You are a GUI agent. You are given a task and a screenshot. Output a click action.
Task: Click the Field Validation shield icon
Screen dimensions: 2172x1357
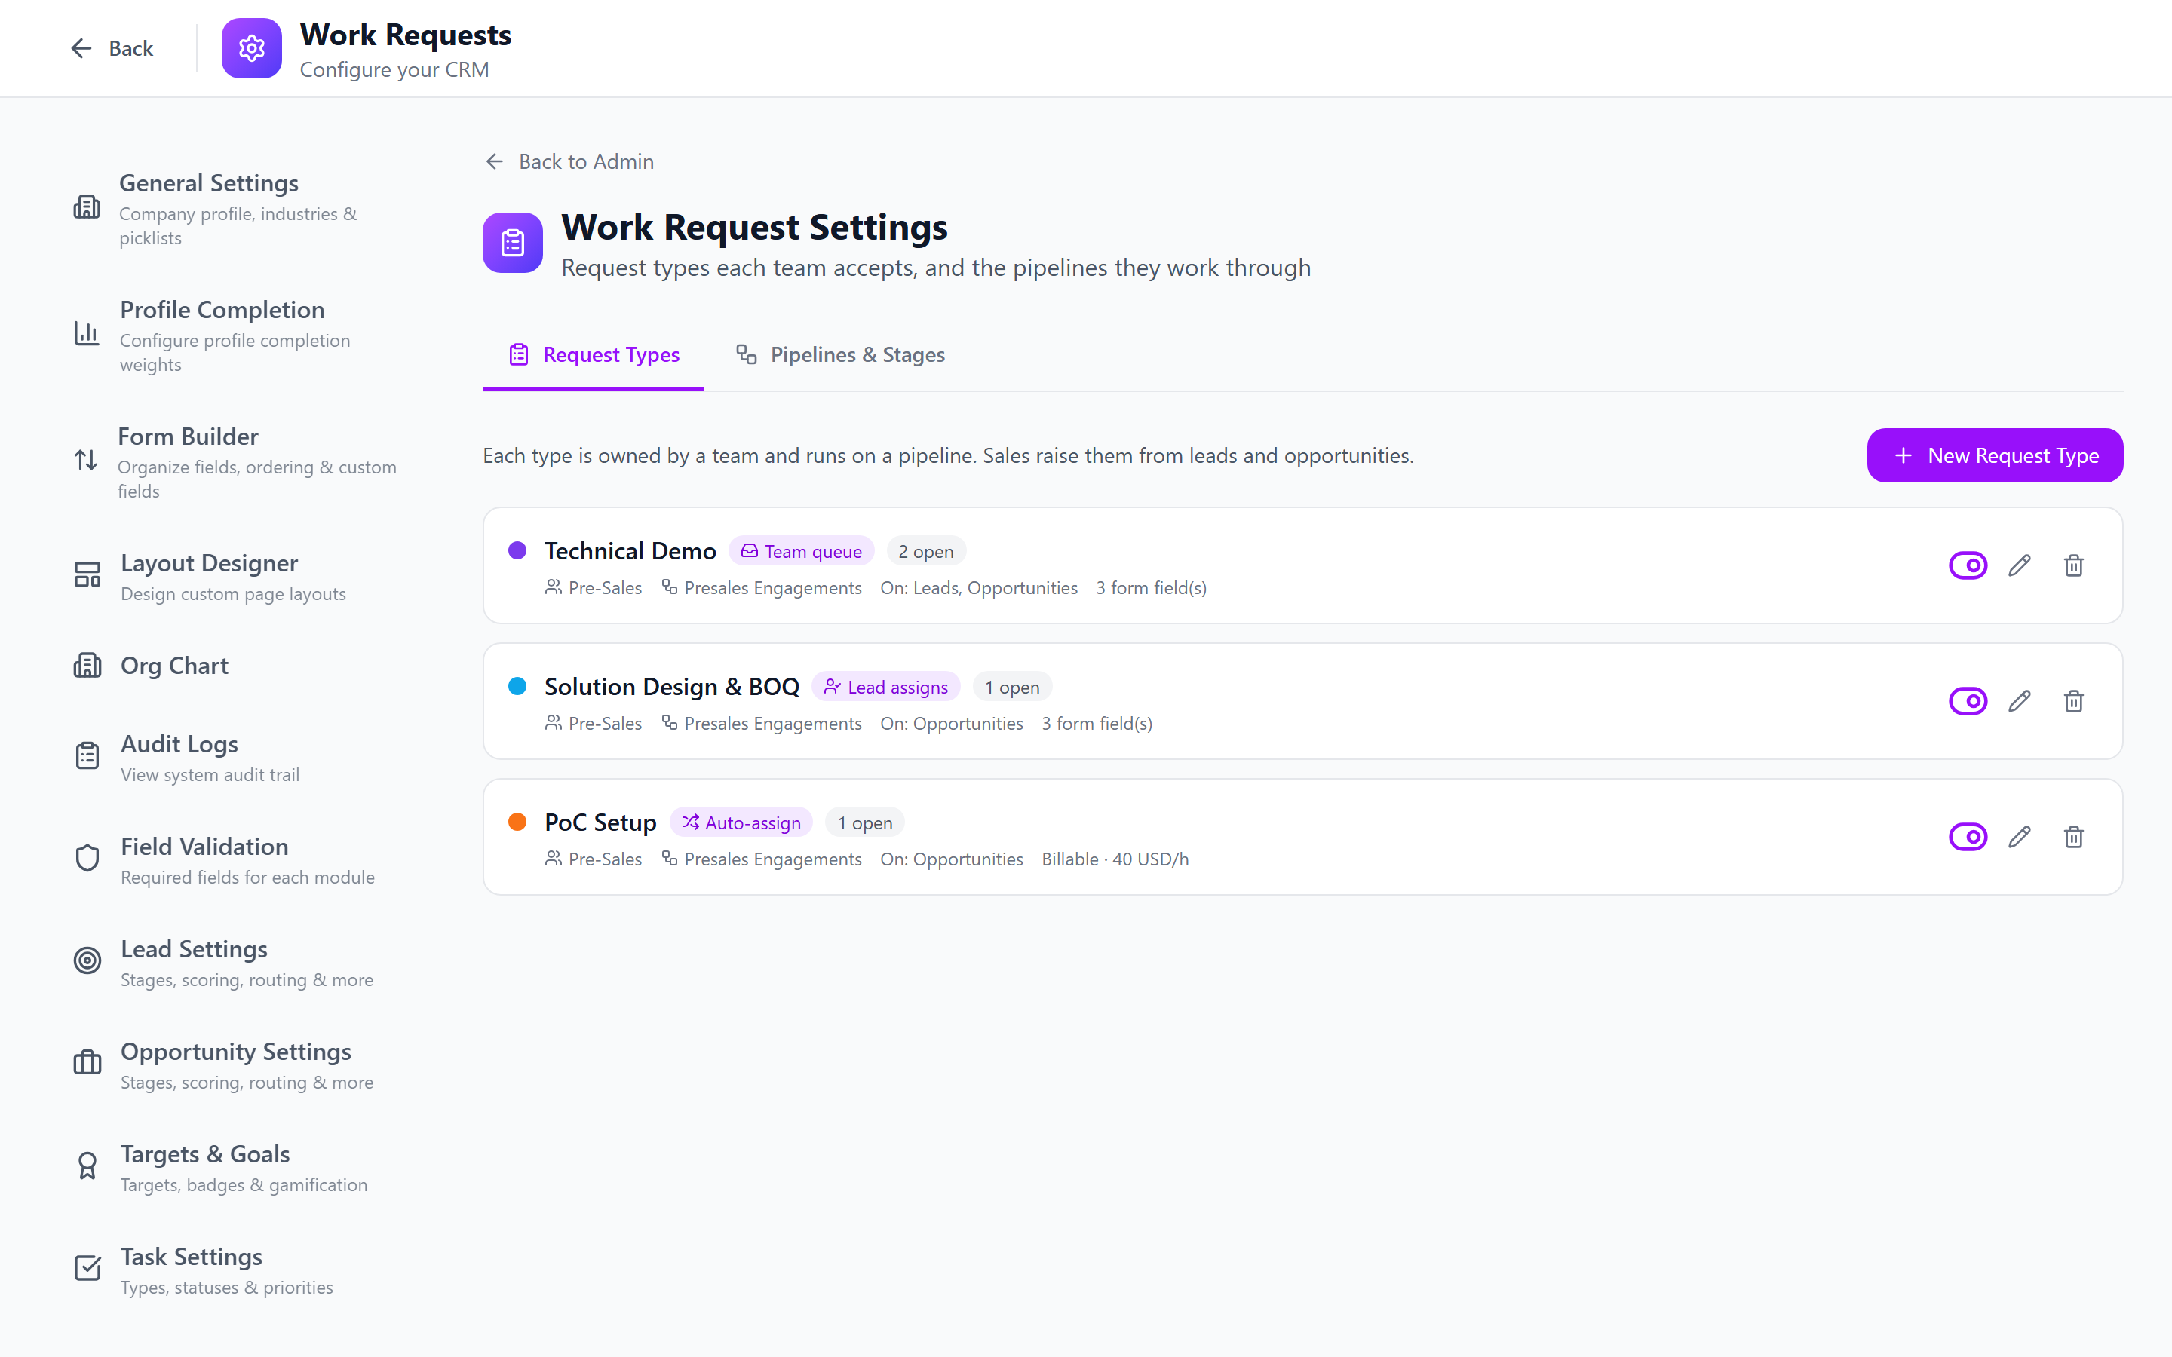point(87,858)
